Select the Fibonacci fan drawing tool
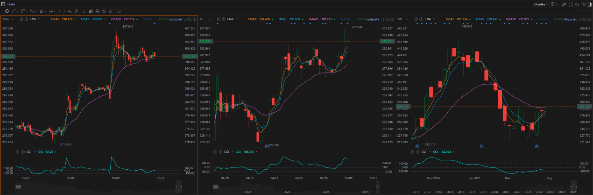The image size is (593, 195). coord(42,11)
